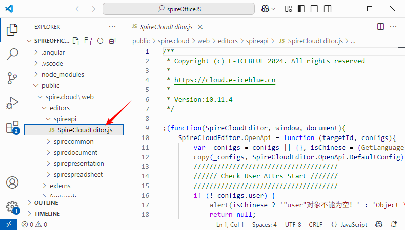The width and height of the screenshot is (405, 230).
Task: Open the Copilot dropdown chevron
Action: click(273, 9)
